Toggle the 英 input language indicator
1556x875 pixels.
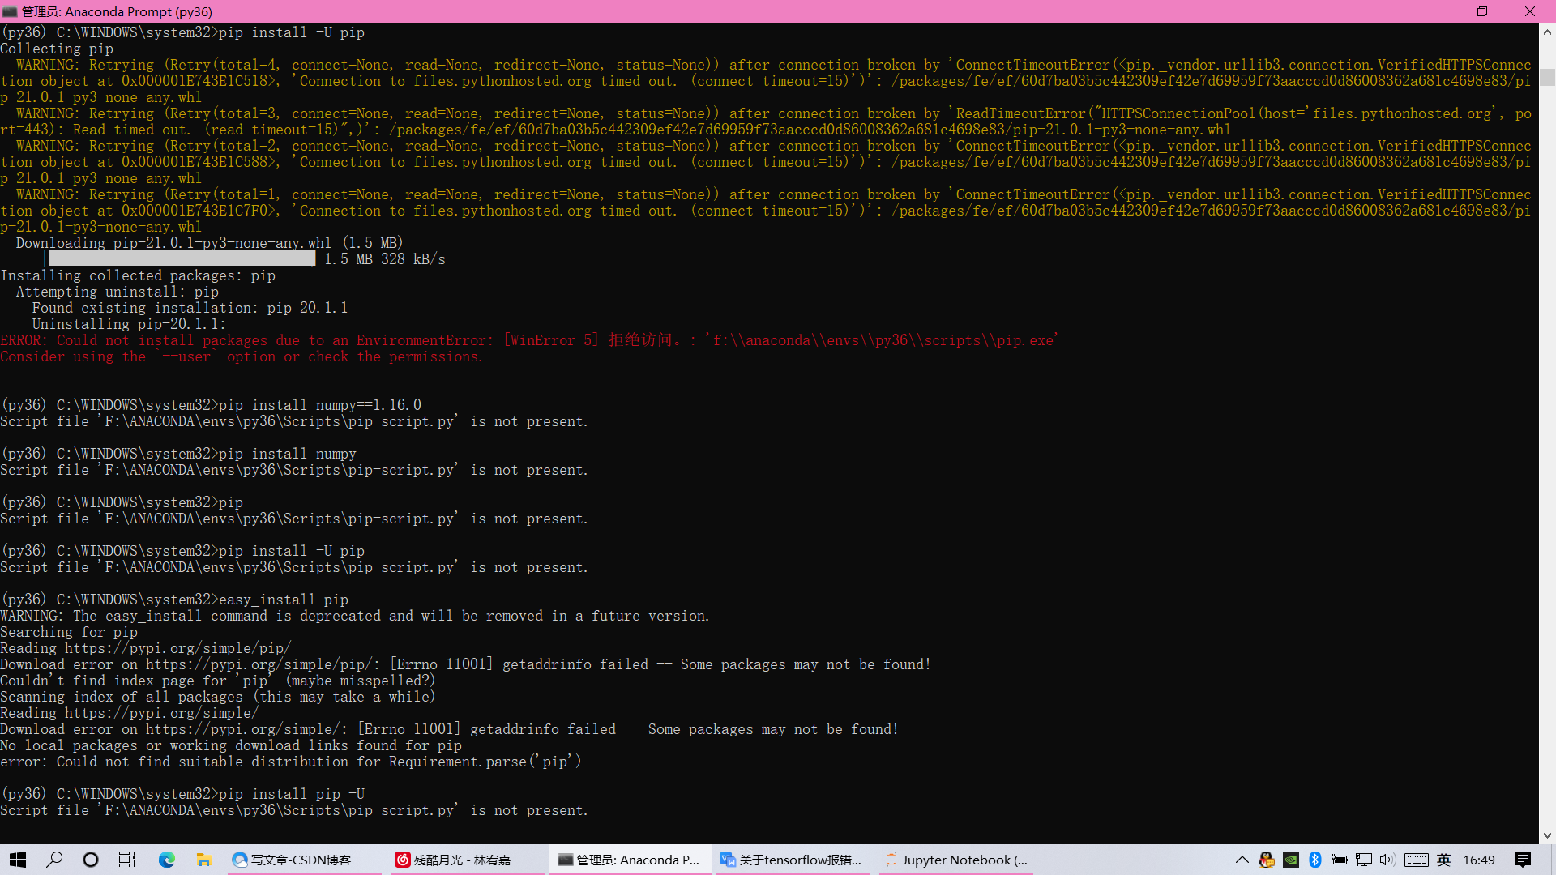(x=1444, y=860)
